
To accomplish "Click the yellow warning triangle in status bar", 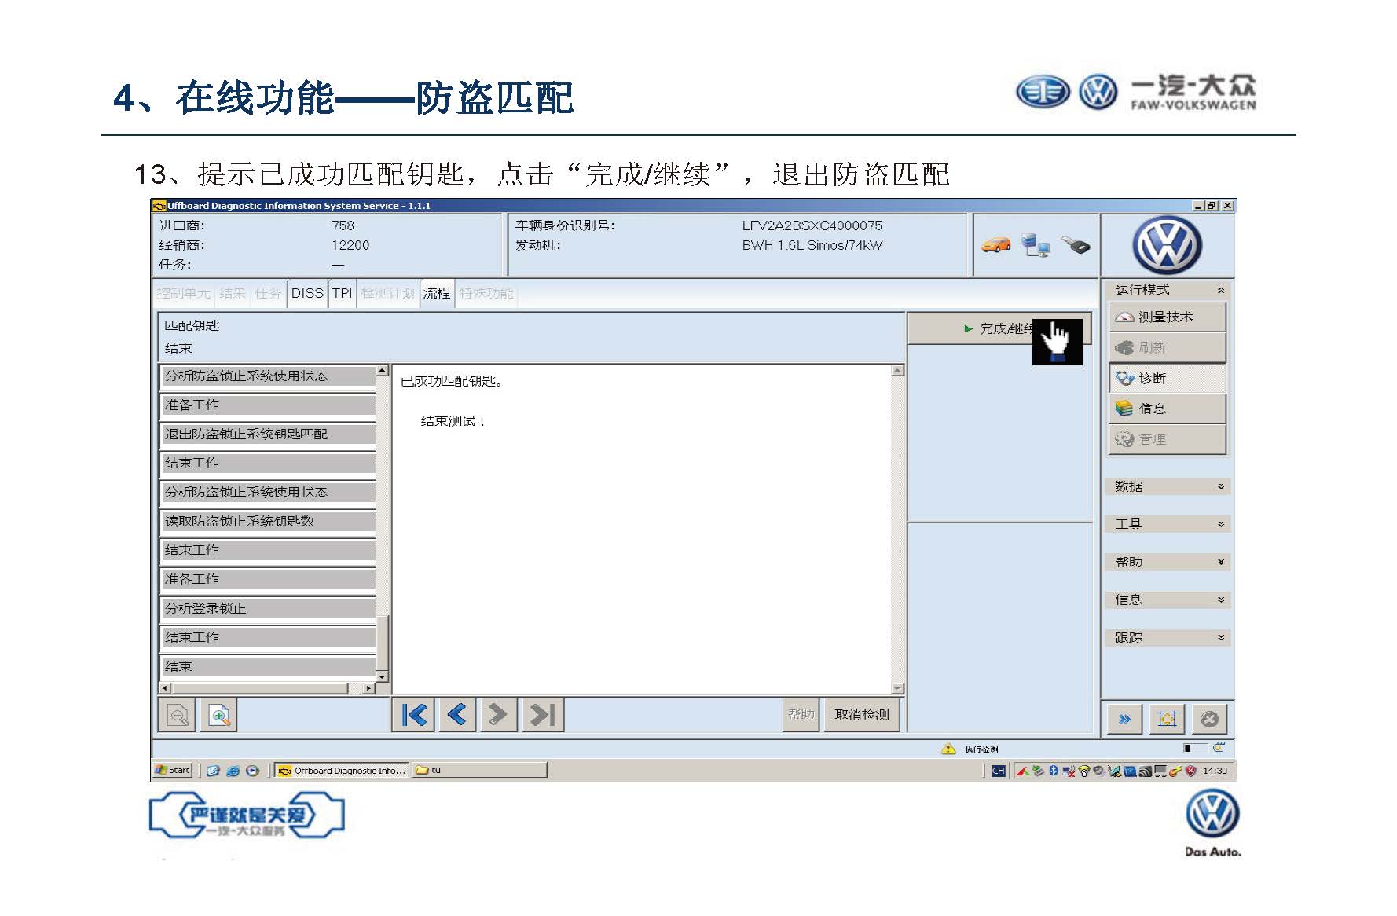I will 948,749.
